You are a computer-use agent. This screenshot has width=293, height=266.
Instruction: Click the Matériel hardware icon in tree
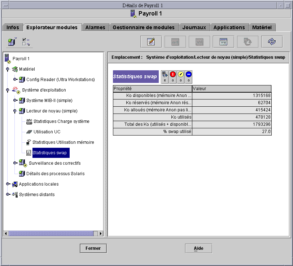tap(15, 69)
